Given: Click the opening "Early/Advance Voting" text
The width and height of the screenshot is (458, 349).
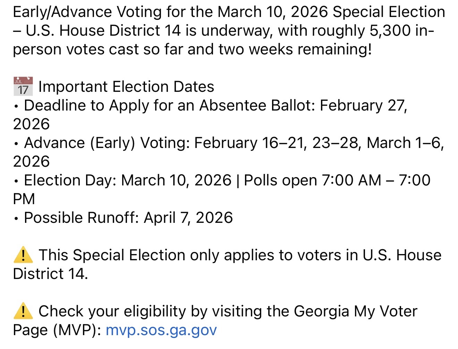Looking at the screenshot, I should tap(87, 12).
